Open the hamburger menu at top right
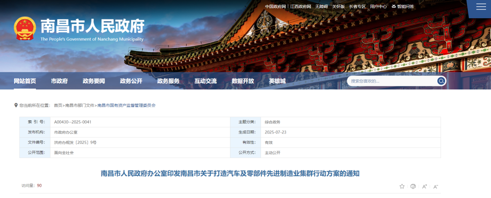This screenshot has width=491, height=198. (481, 6)
